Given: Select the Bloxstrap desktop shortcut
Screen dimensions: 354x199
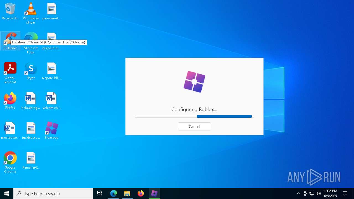Looking at the screenshot, I should tap(51, 131).
